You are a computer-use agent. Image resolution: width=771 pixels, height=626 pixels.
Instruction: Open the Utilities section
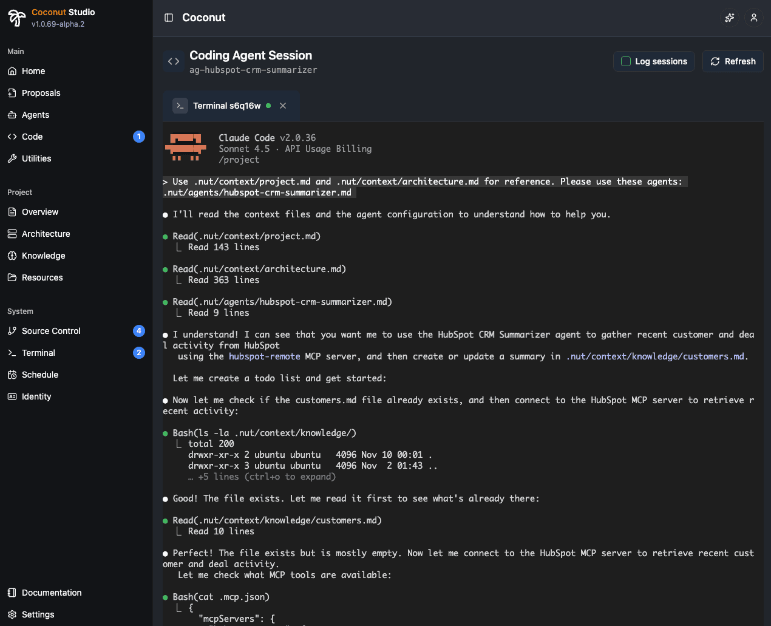[36, 158]
